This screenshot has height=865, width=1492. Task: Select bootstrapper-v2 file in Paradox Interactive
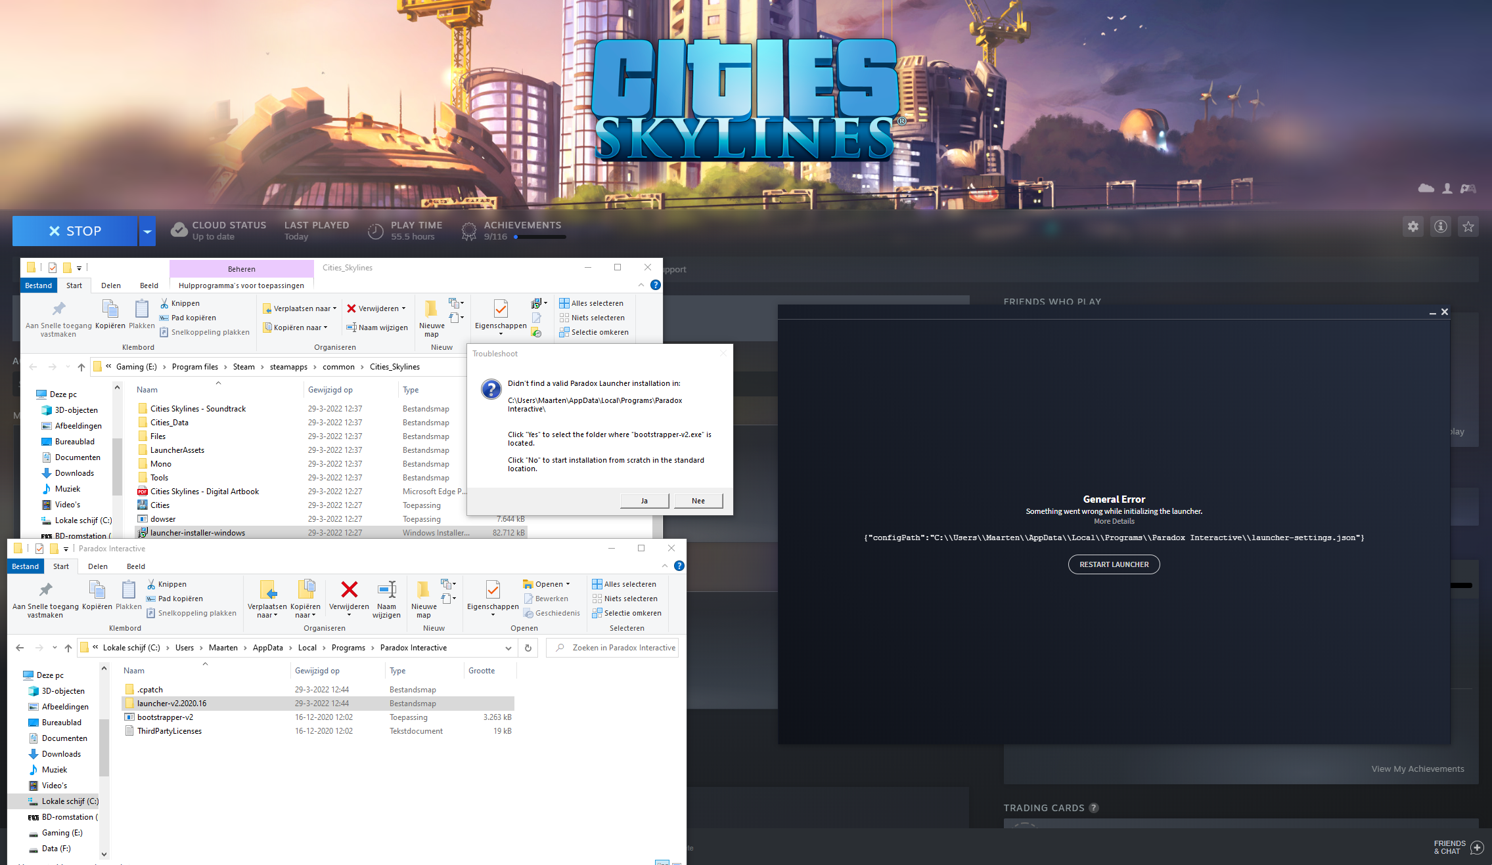coord(318,717)
